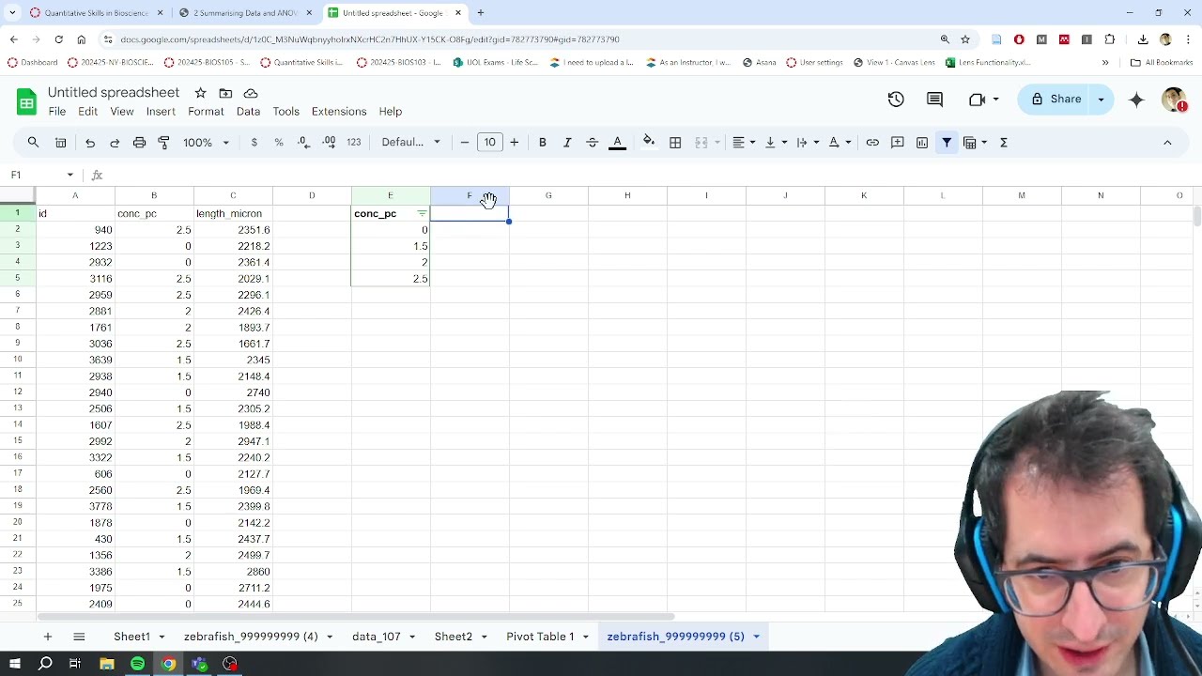This screenshot has width=1202, height=676.
Task: Click the cloud document status icon
Action: pos(251,93)
